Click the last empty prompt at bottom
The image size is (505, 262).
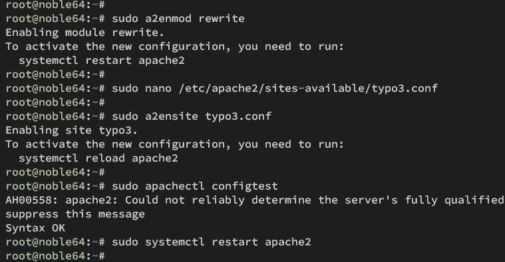pos(55,256)
